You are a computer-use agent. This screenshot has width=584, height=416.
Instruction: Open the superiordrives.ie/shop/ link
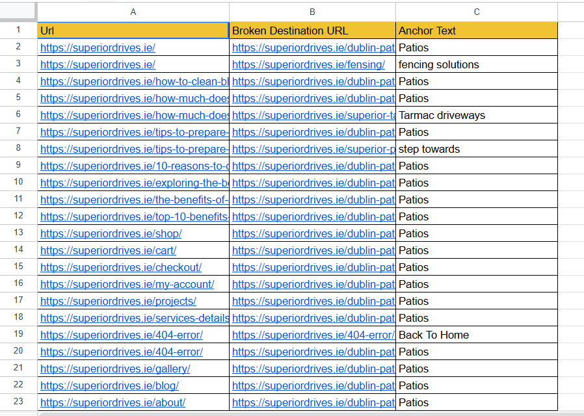point(111,233)
